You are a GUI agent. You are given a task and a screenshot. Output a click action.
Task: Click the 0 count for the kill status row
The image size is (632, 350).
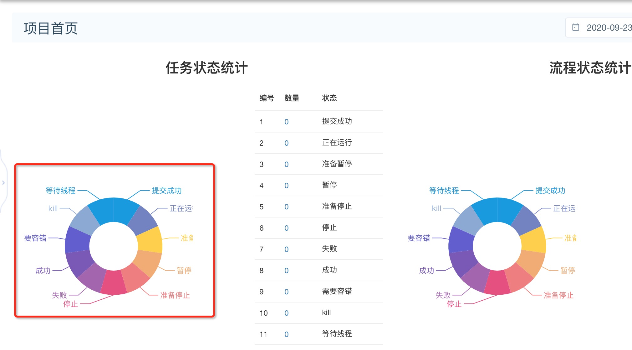tap(286, 313)
